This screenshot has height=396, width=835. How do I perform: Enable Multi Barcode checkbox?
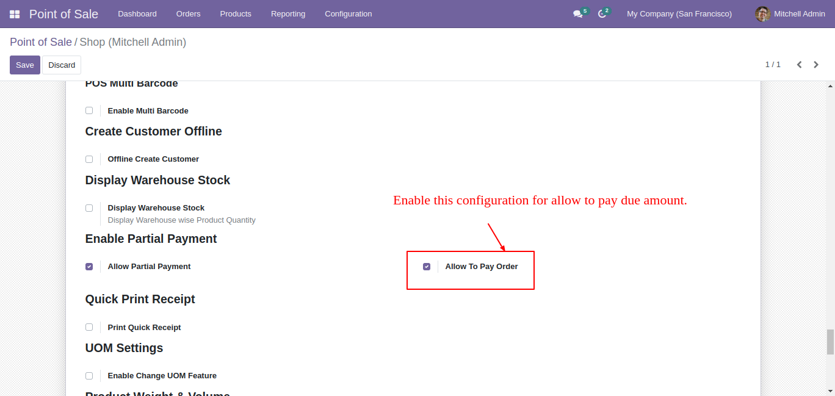pos(89,110)
